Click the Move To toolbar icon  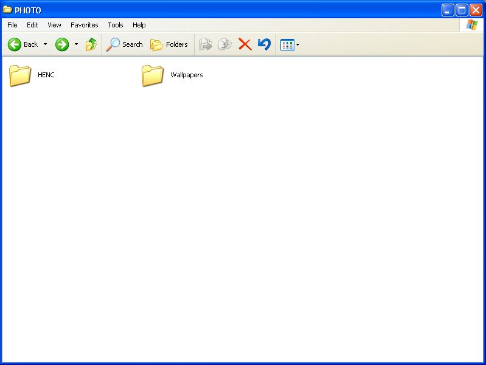coord(206,44)
